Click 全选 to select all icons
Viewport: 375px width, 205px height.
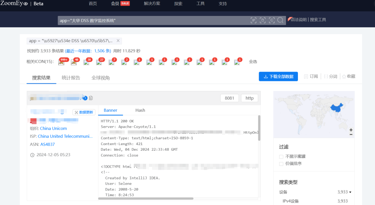coord(253,62)
